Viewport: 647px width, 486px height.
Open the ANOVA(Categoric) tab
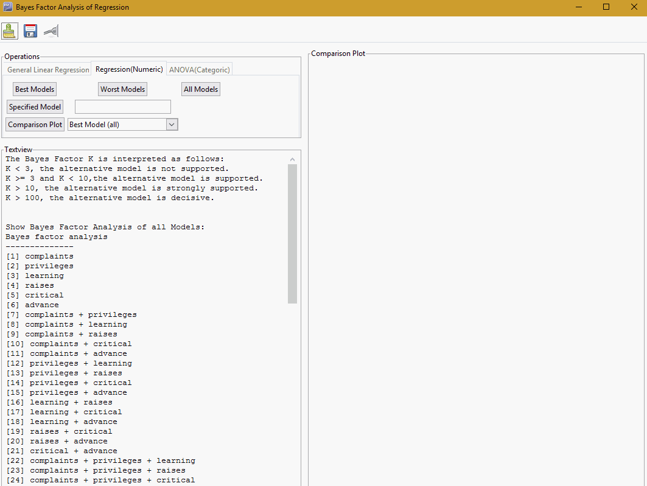[199, 70]
